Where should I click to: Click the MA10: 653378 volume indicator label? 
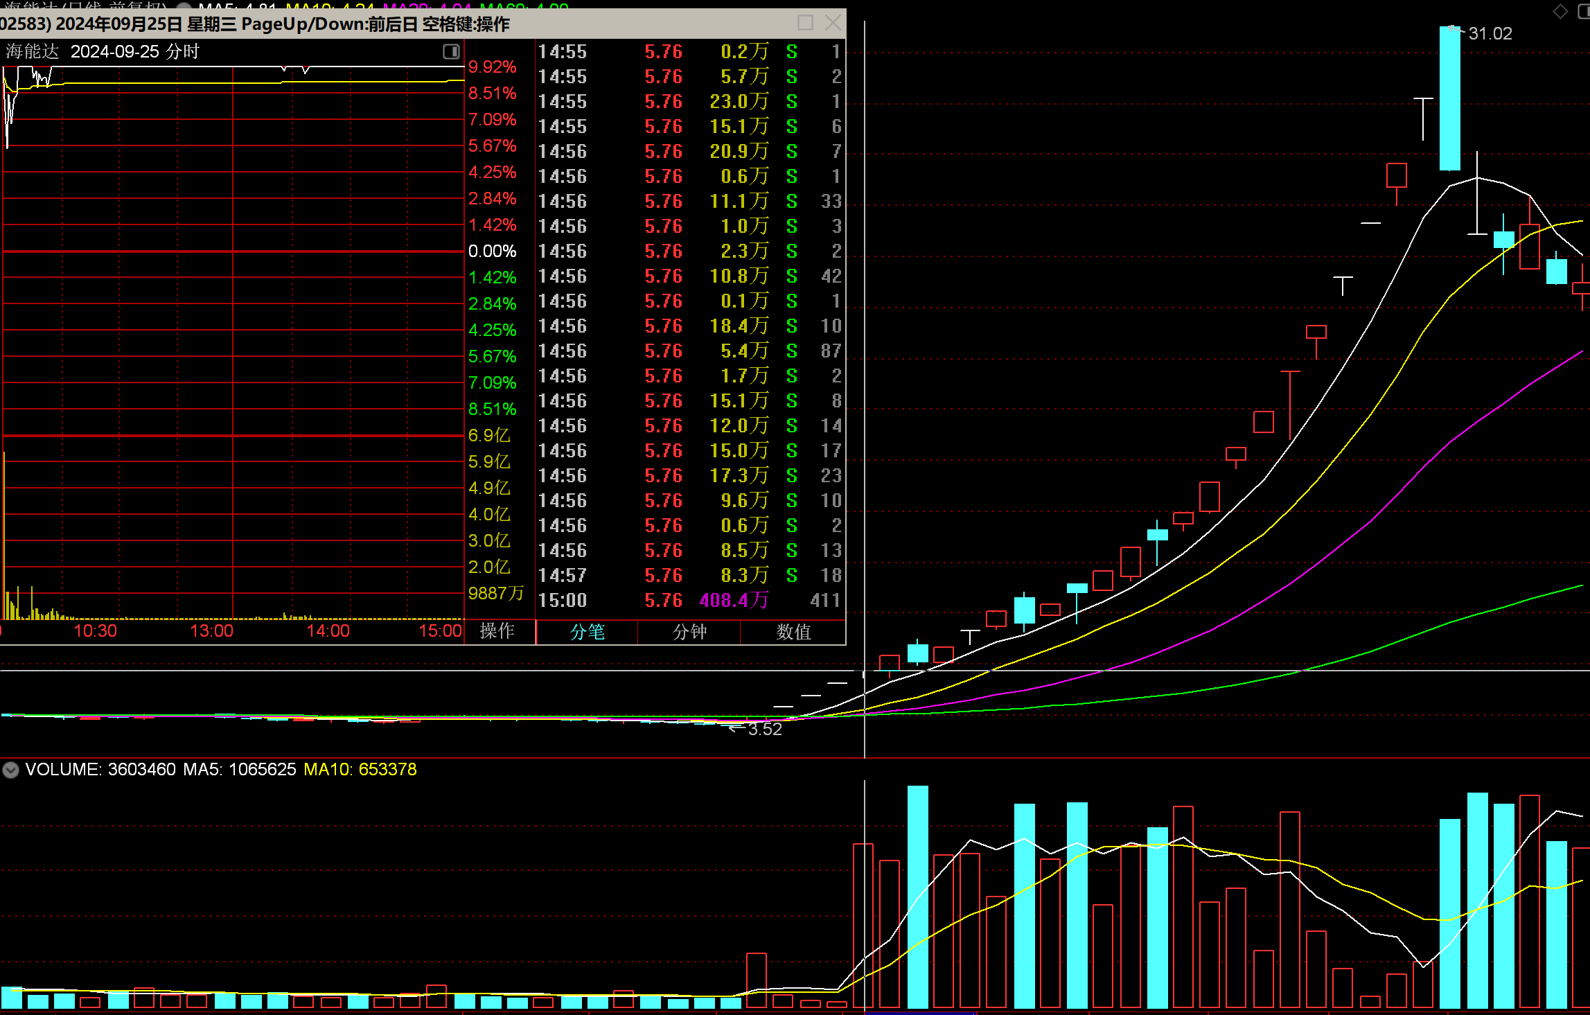[x=360, y=770]
